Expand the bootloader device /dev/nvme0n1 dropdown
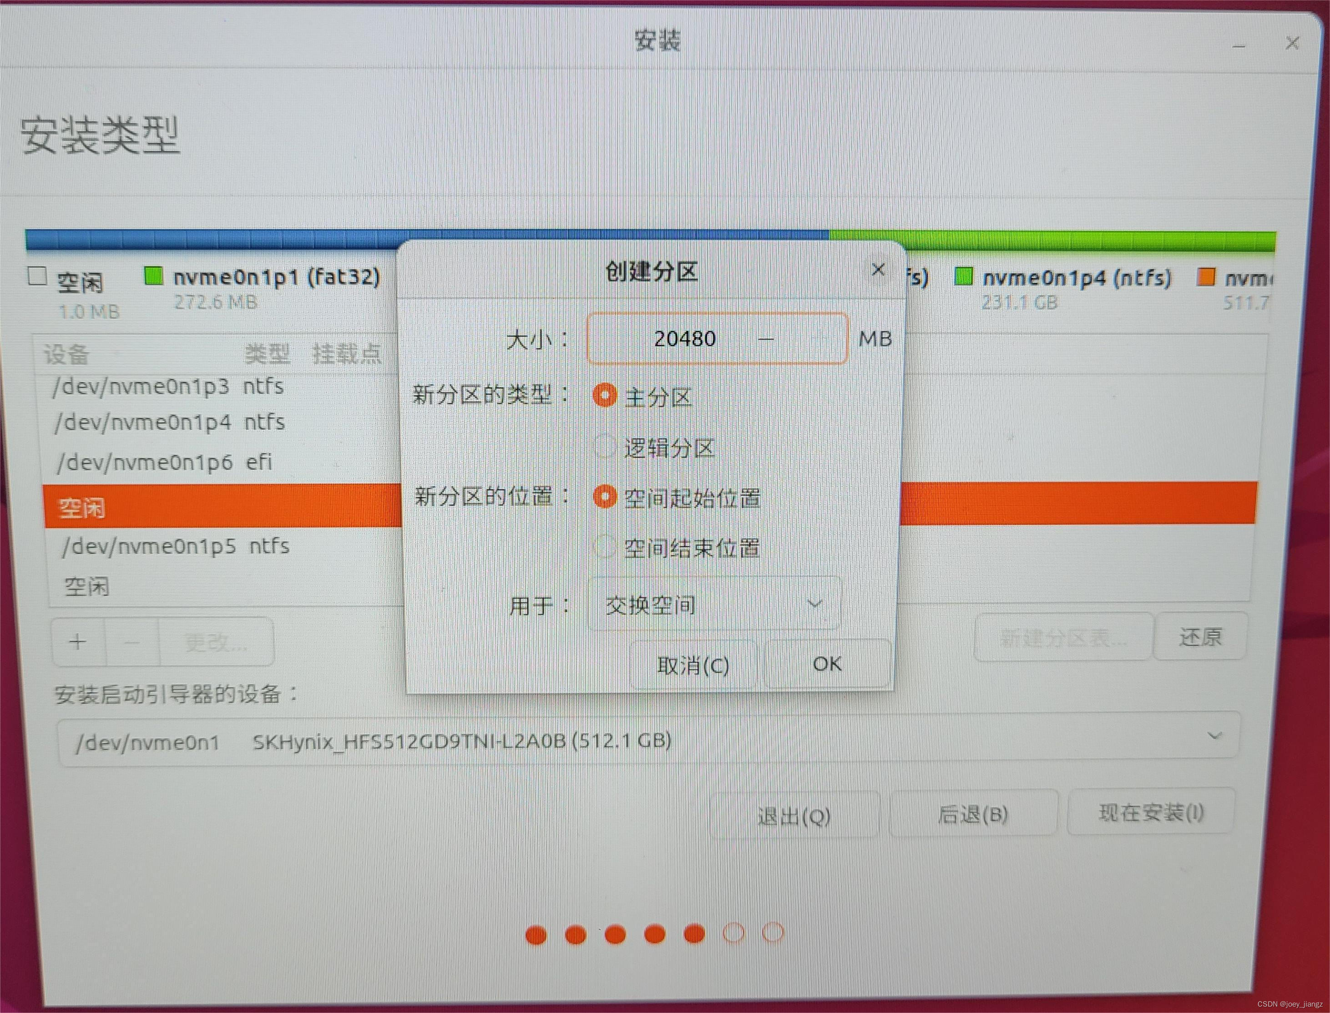This screenshot has width=1330, height=1013. tap(648, 739)
